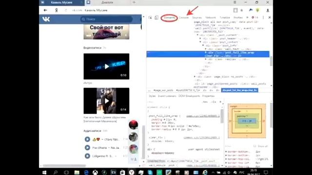Activate the DevTools inspect element picker
The height and width of the screenshot is (175, 312).
(150, 17)
